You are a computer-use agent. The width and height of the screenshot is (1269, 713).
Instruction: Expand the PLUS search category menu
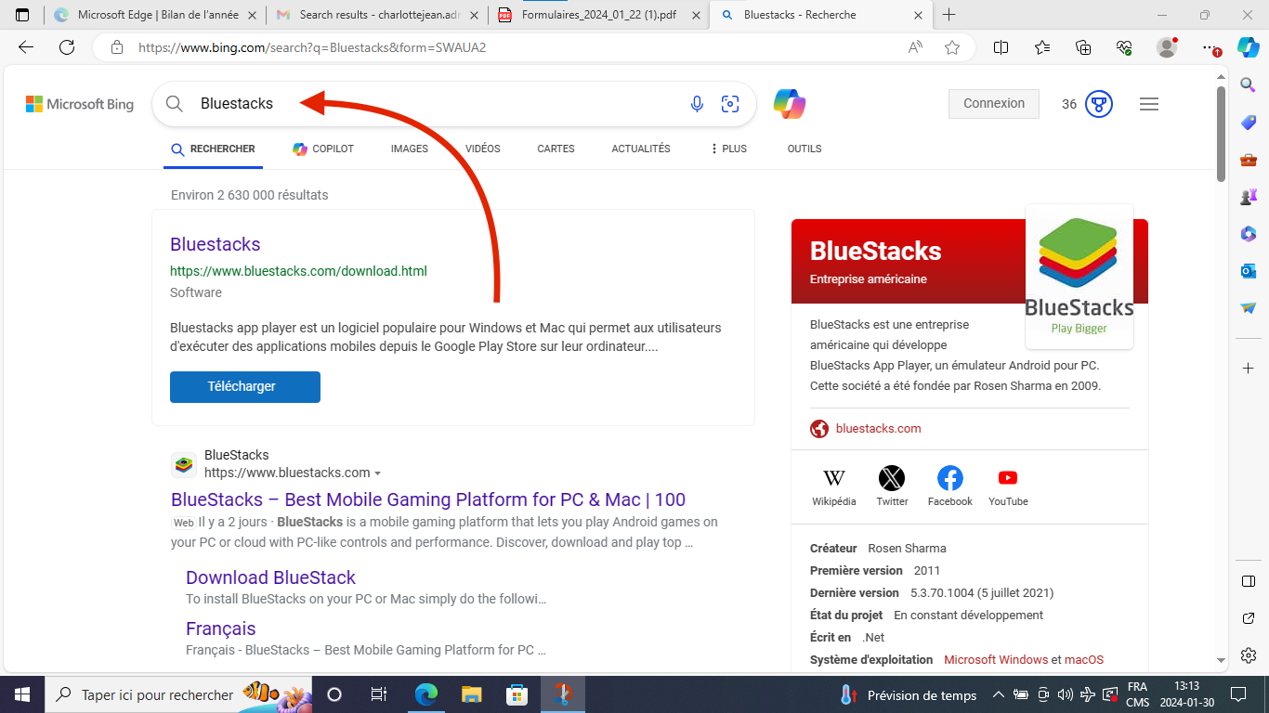(x=728, y=149)
